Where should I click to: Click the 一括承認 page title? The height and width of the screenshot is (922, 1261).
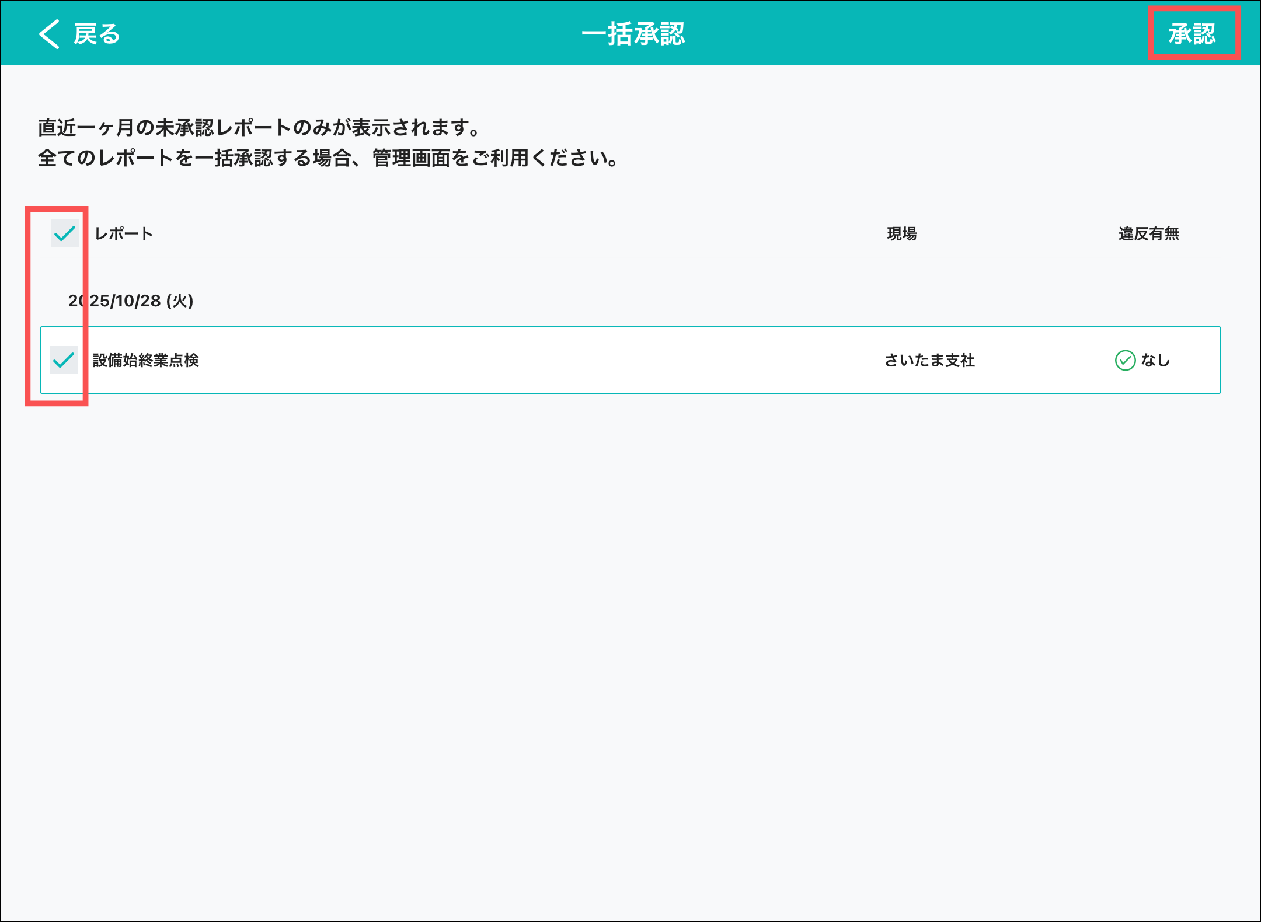tap(633, 34)
